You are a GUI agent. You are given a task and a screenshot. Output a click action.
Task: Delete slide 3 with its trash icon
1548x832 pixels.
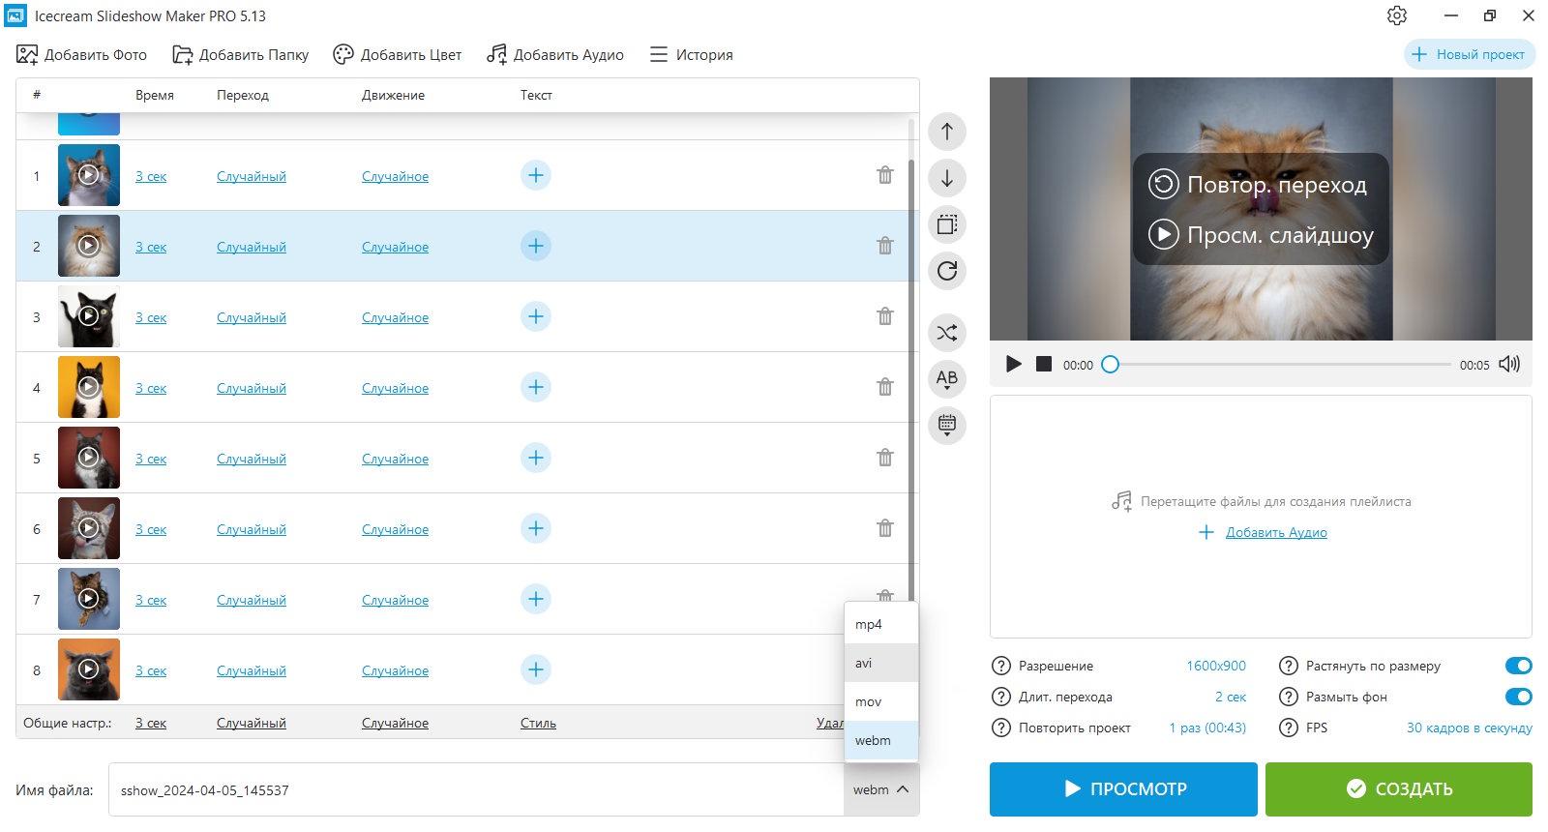(884, 316)
